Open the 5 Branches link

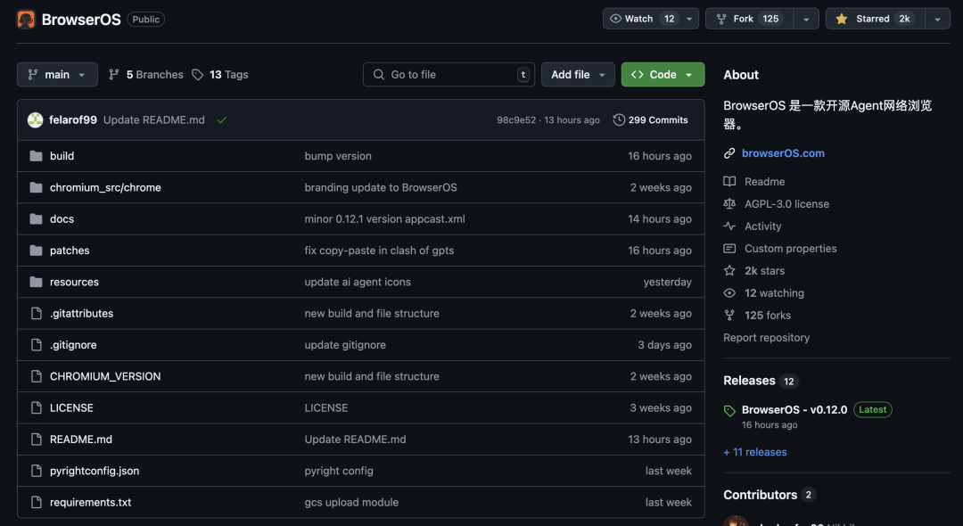click(x=146, y=74)
